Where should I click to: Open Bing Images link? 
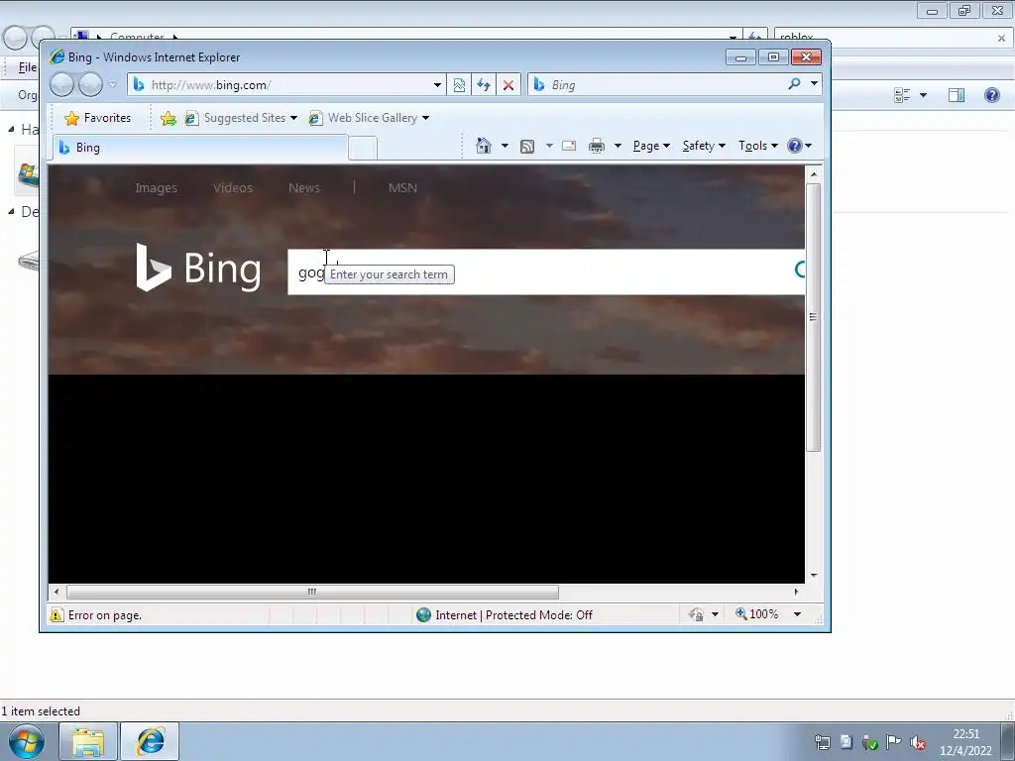[x=156, y=187]
